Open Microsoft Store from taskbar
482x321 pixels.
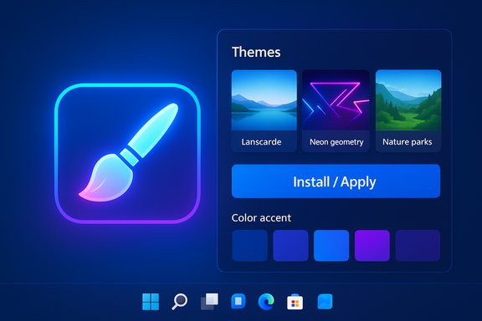[295, 302]
